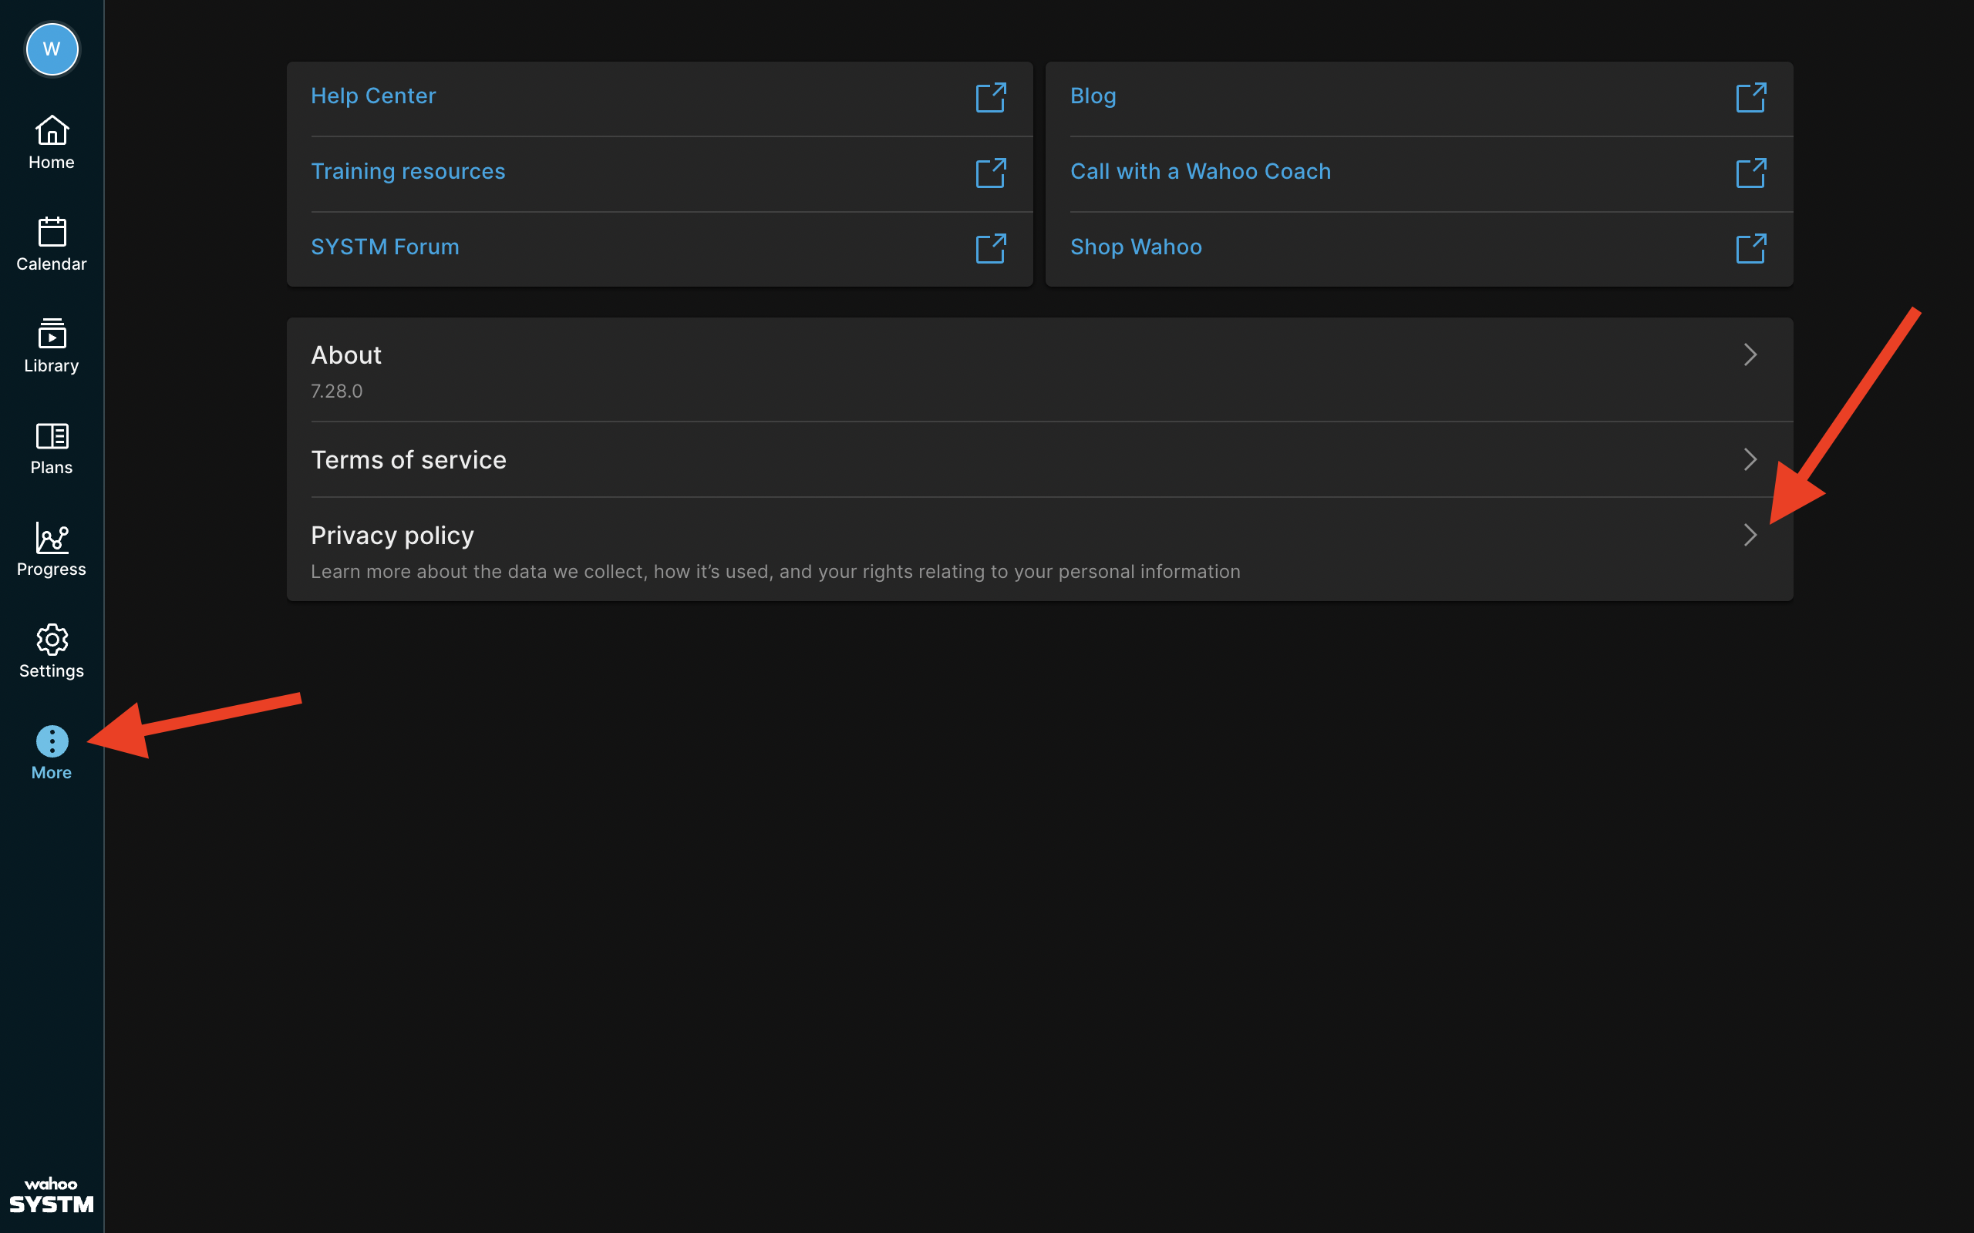Open the Terms of service heading
1974x1233 pixels.
409,460
